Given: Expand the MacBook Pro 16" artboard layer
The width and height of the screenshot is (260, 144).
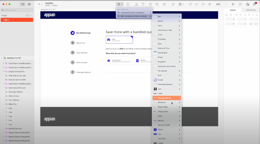Looking at the screenshot, I should [x=2, y=58].
